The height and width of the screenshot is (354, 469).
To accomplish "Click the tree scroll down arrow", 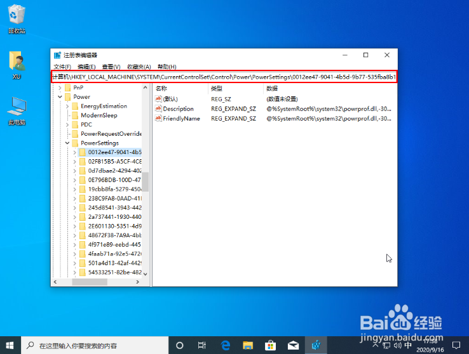I will tap(146, 274).
